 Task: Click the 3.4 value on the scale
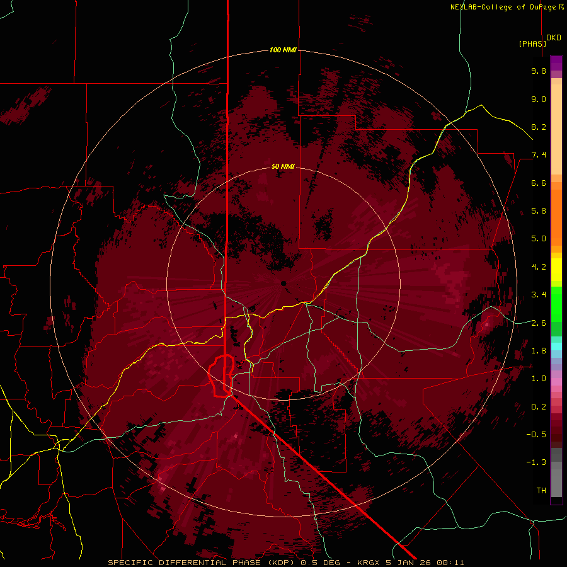point(539,295)
